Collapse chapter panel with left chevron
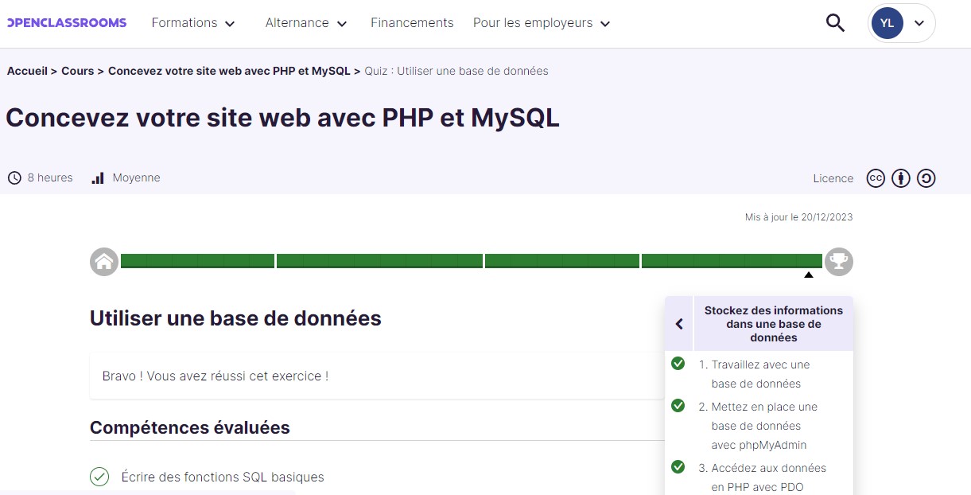The height and width of the screenshot is (495, 971). (x=679, y=324)
